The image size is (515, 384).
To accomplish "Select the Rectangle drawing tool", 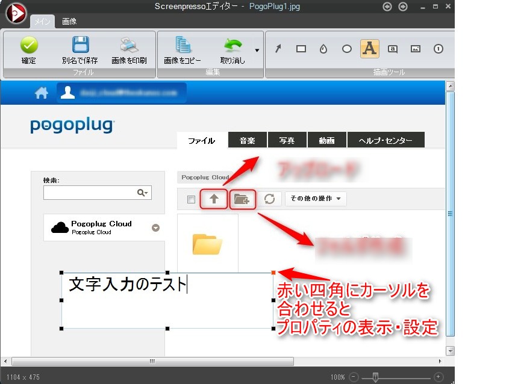I will [x=301, y=49].
